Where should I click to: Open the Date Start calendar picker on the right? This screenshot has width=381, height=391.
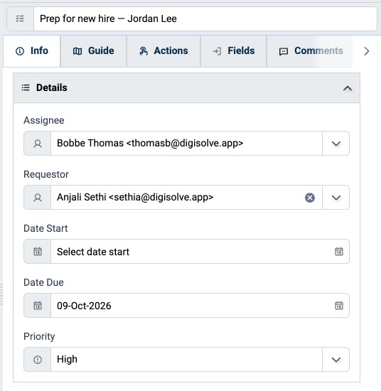pyautogui.click(x=338, y=252)
